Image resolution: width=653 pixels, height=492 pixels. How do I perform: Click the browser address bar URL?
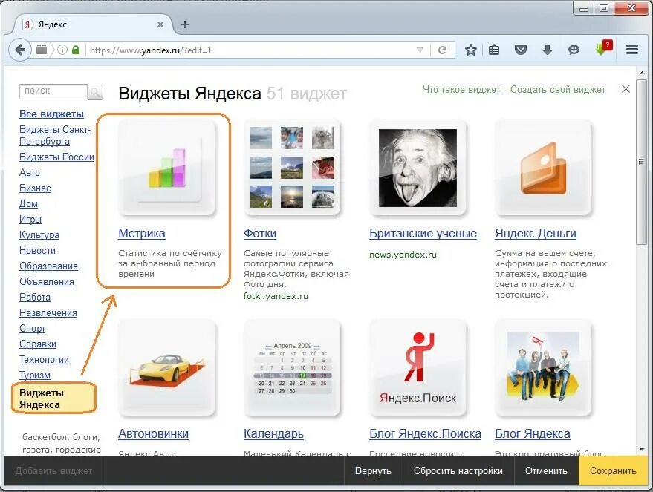[250, 50]
